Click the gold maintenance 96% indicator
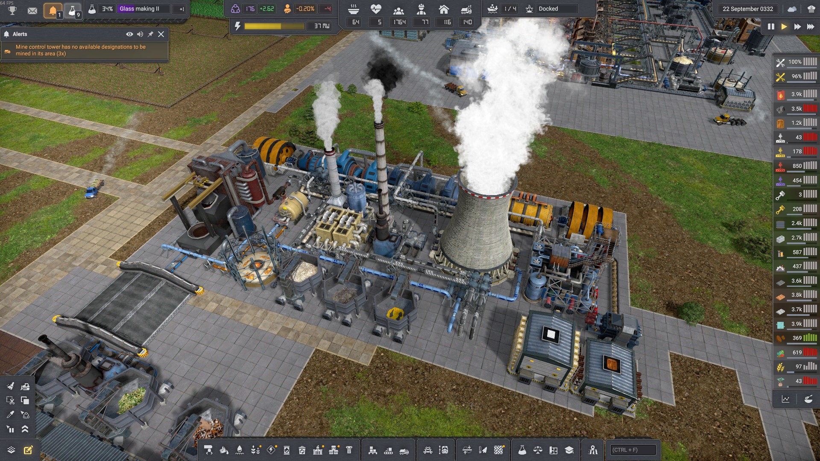Viewport: 820px width, 461px height. [796, 76]
